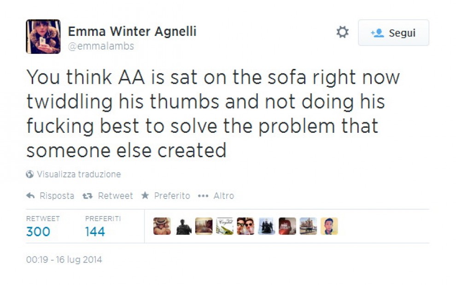The height and width of the screenshot is (285, 456).
Task: Open the avatar showing two people in sunglasses
Action: click(x=246, y=226)
